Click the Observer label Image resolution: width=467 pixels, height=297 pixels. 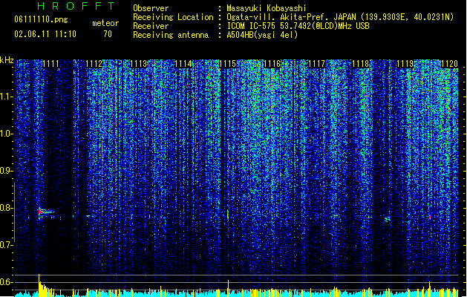pos(151,8)
